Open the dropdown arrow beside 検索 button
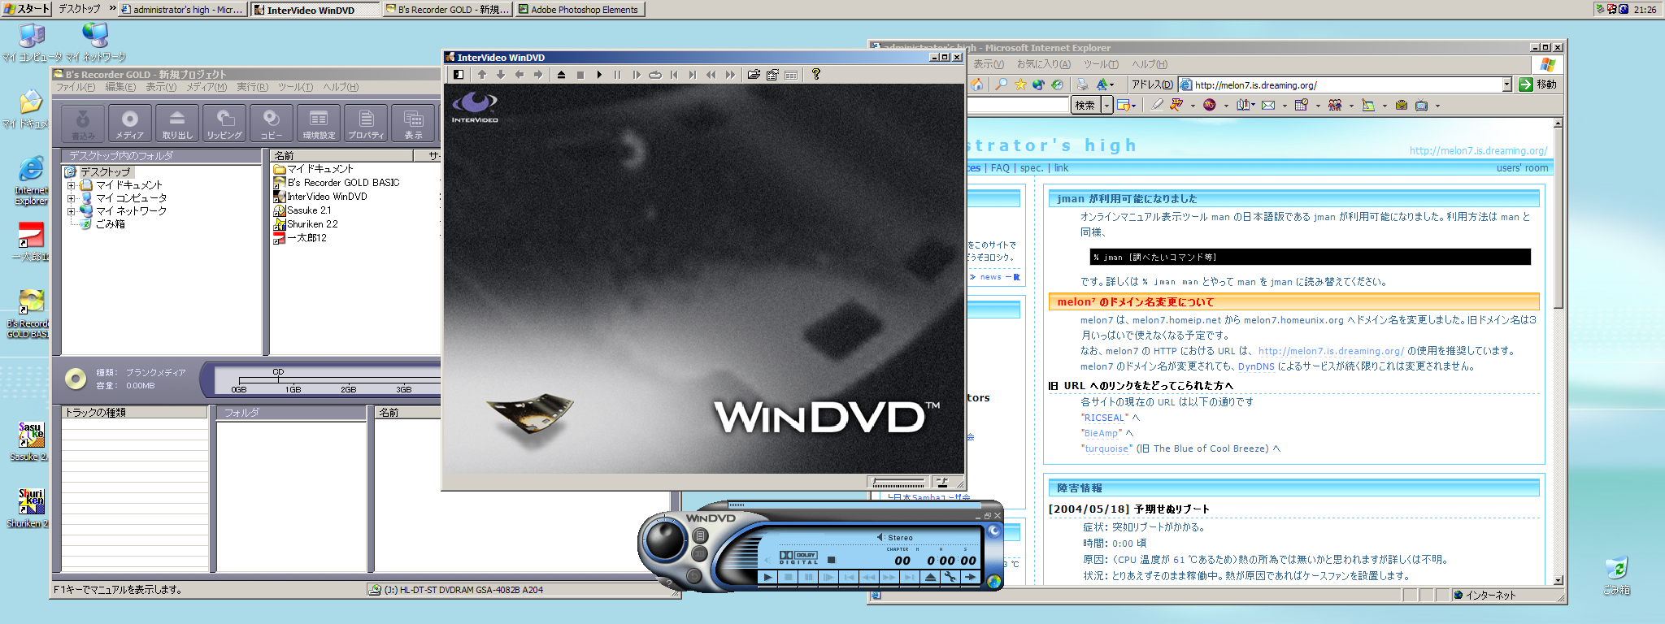 [1106, 105]
